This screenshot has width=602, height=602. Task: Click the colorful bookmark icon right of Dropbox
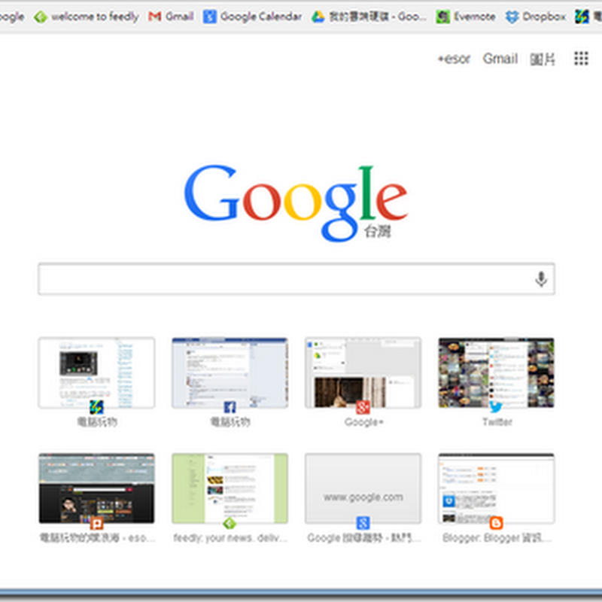(x=582, y=17)
